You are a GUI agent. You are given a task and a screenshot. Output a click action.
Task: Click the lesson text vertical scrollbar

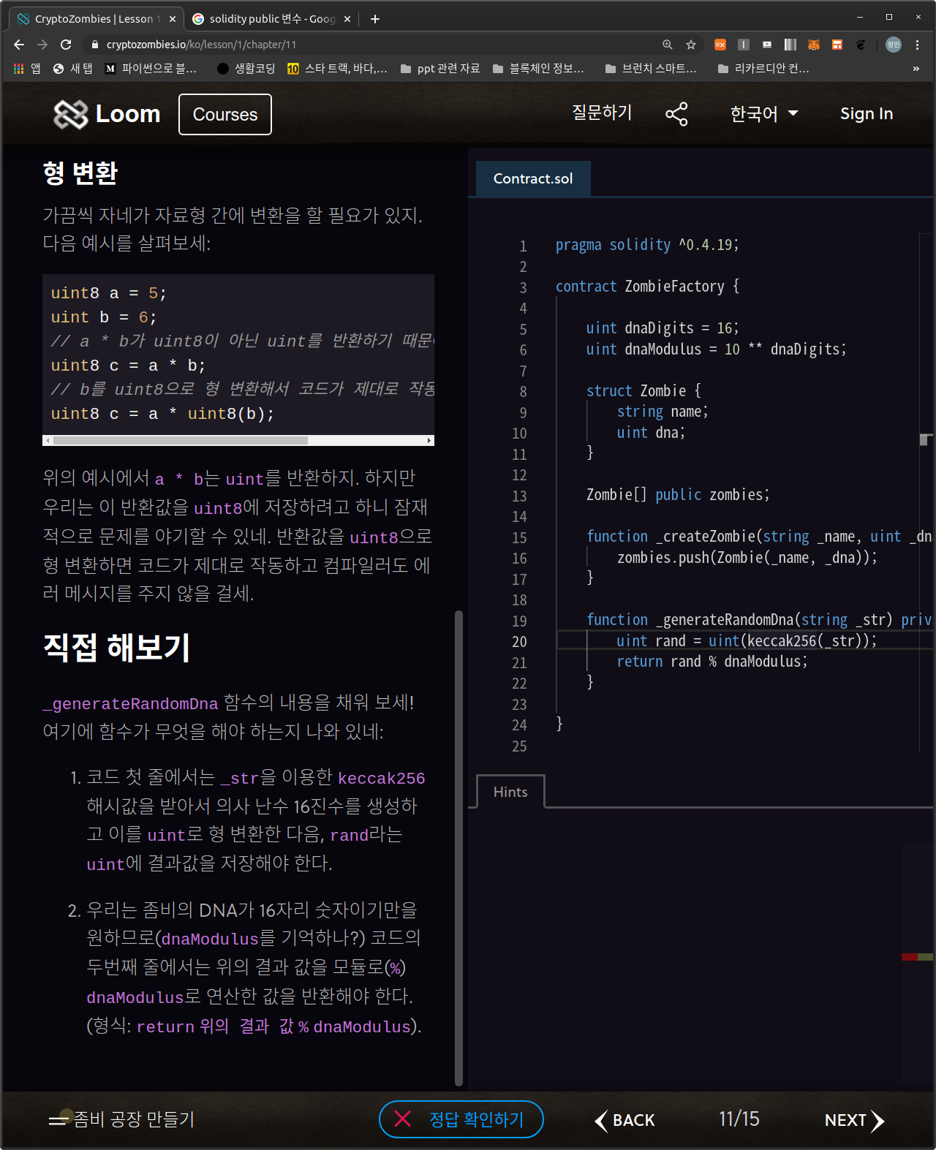point(459,848)
